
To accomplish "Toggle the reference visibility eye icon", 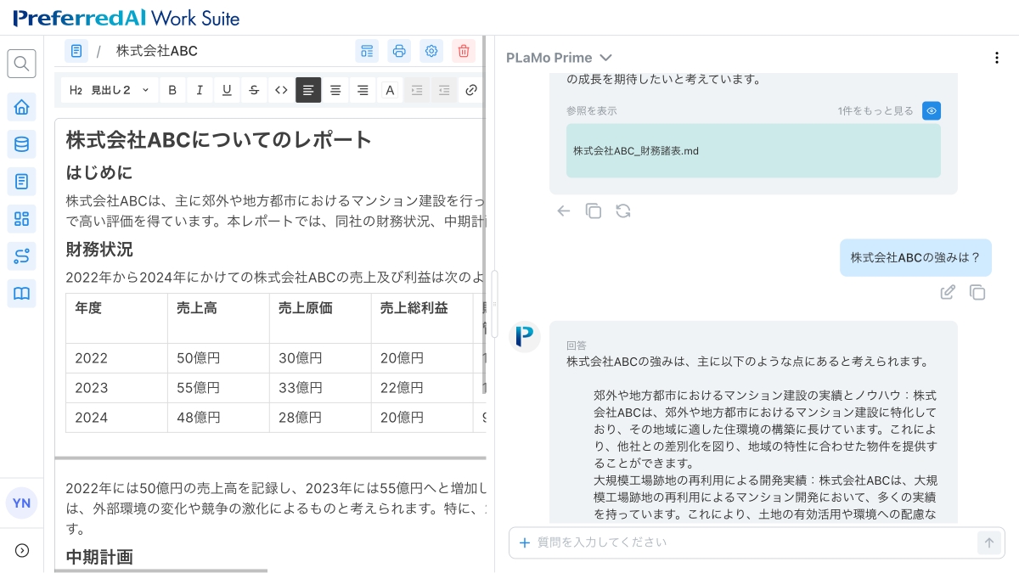I will pos(932,111).
